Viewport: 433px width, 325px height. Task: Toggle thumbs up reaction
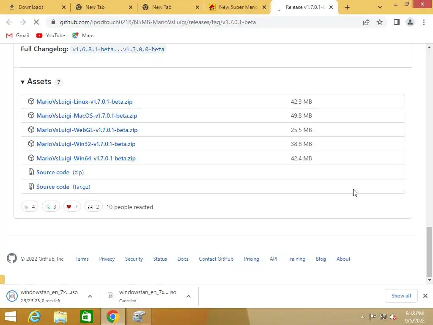[x=30, y=207]
